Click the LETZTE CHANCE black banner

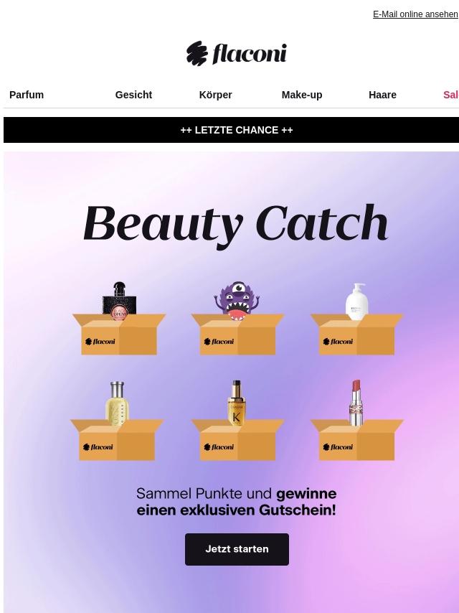coord(231,130)
